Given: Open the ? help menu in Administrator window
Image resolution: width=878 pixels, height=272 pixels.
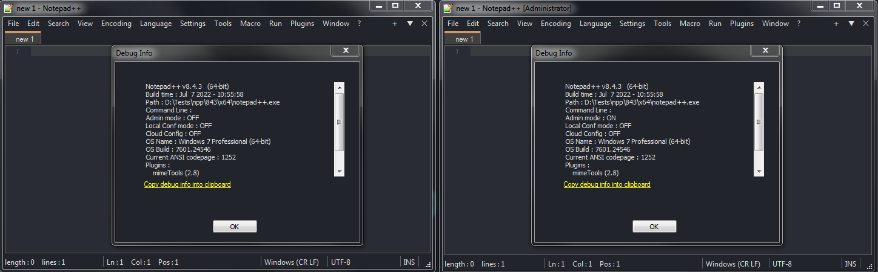Looking at the screenshot, I should pyautogui.click(x=799, y=24).
